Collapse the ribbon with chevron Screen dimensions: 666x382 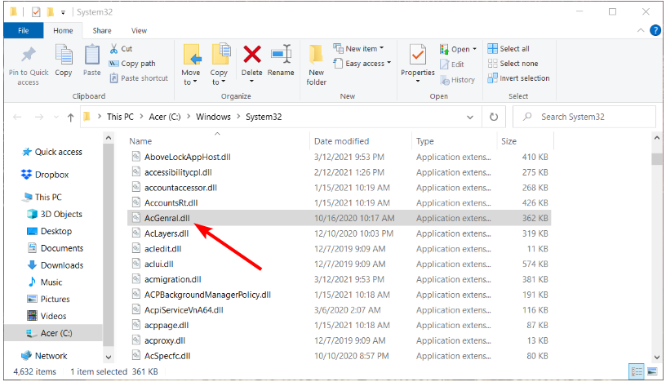pyautogui.click(x=641, y=30)
